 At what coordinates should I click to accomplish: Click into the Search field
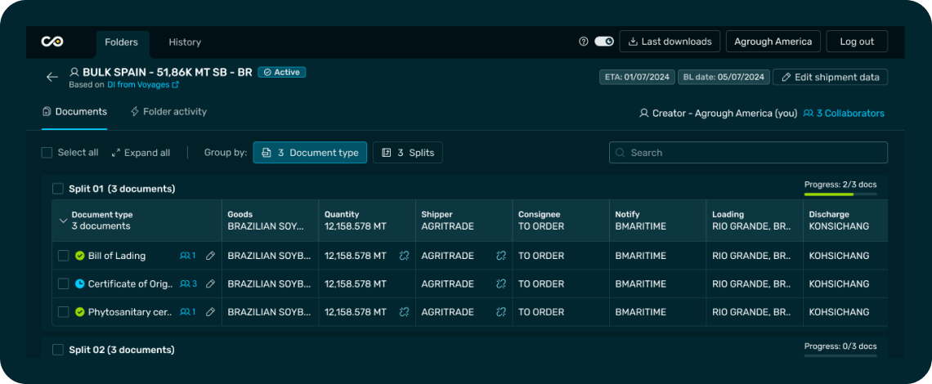click(748, 153)
